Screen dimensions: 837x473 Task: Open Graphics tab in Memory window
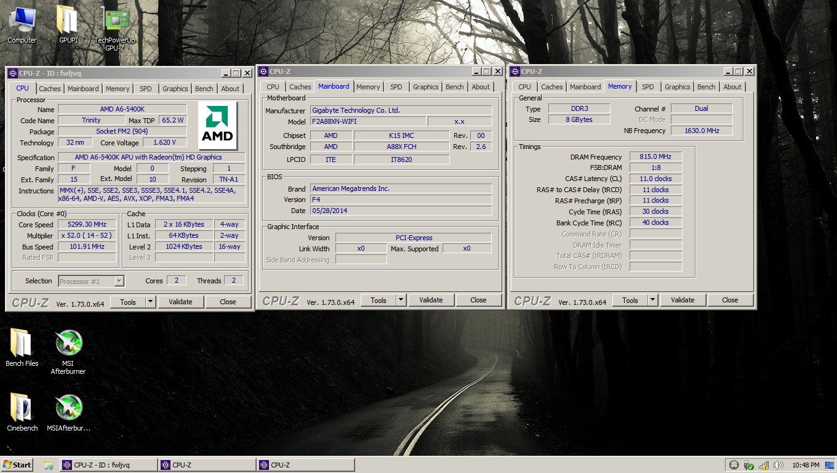[678, 87]
